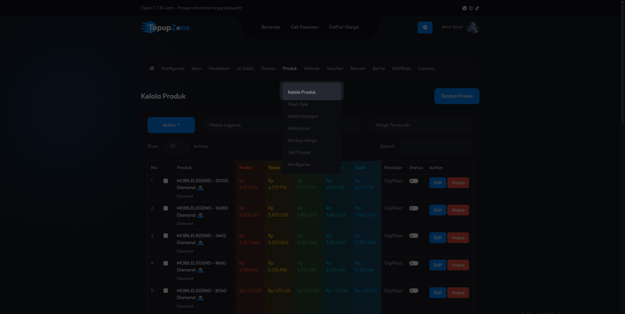This screenshot has width=625, height=314.
Task: Click the Tambah Produk button
Action: 457,96
